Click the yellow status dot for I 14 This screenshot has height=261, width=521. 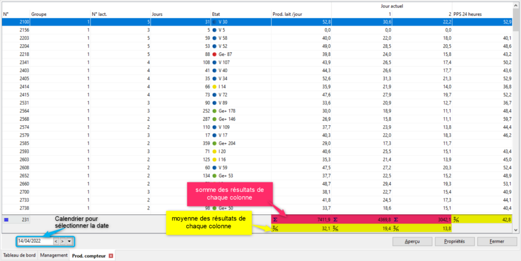(214, 87)
